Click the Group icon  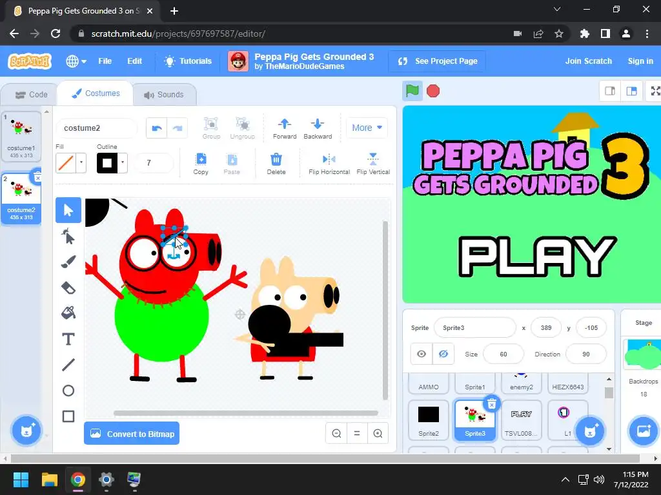click(x=211, y=128)
